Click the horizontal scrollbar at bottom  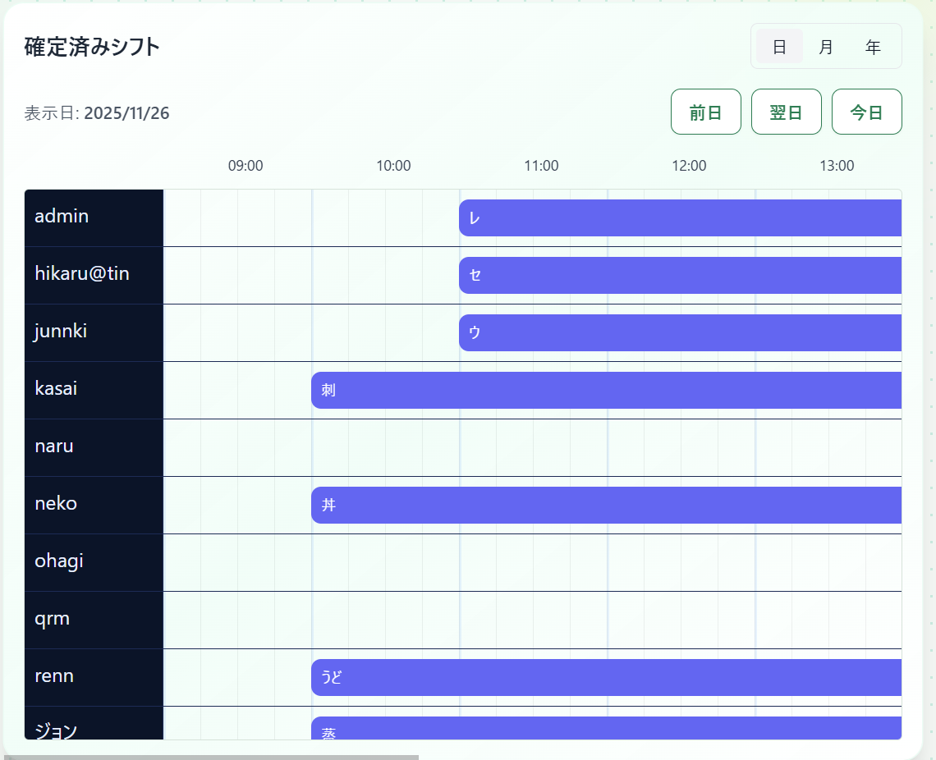tap(211, 757)
